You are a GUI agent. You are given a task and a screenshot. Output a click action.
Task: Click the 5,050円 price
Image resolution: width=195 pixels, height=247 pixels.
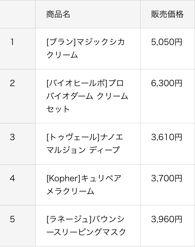point(167,42)
